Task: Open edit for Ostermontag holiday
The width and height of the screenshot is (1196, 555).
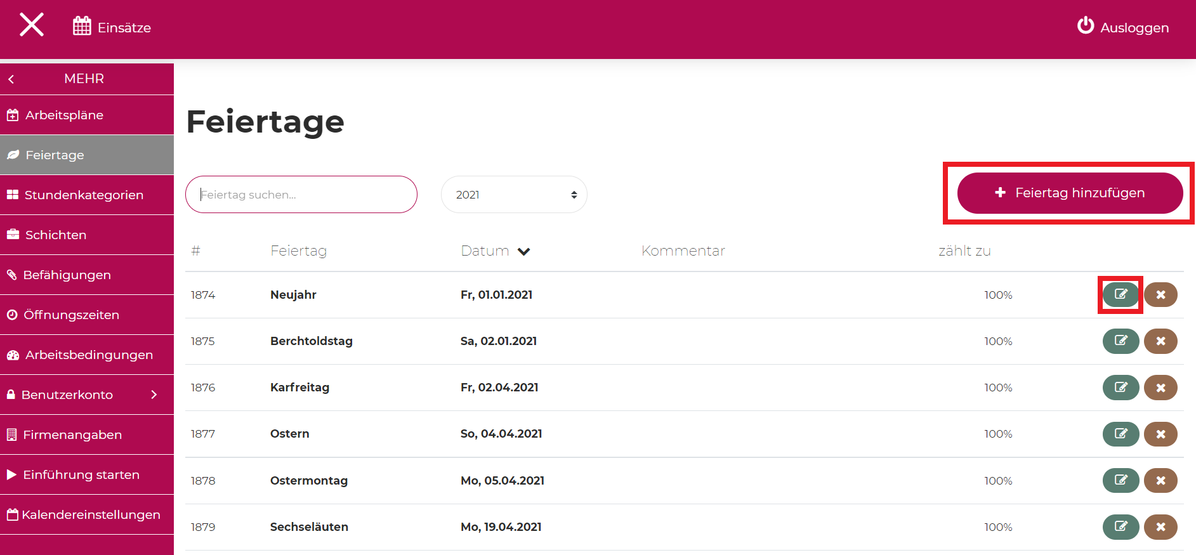Action: (1120, 481)
